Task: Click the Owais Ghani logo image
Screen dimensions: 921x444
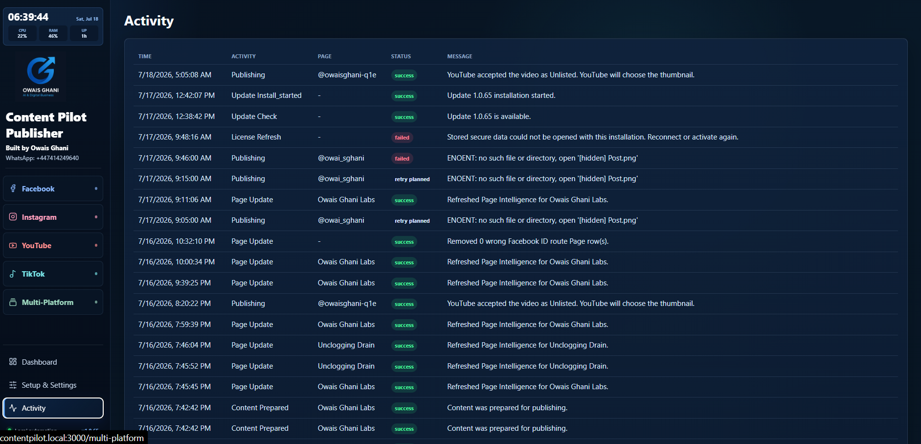Action: pos(41,76)
